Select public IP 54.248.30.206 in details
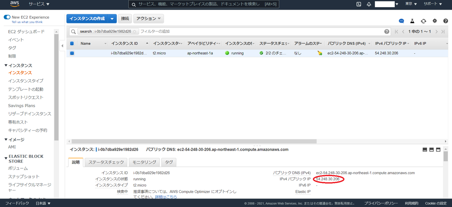This screenshot has height=207, width=452. (x=328, y=179)
